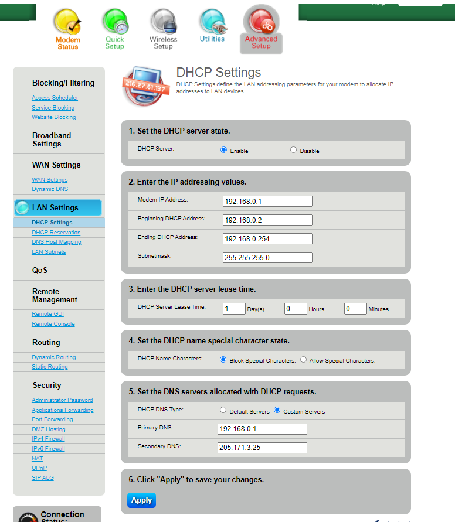
Task: Open Dynamic Routing link
Action: pyautogui.click(x=53, y=357)
